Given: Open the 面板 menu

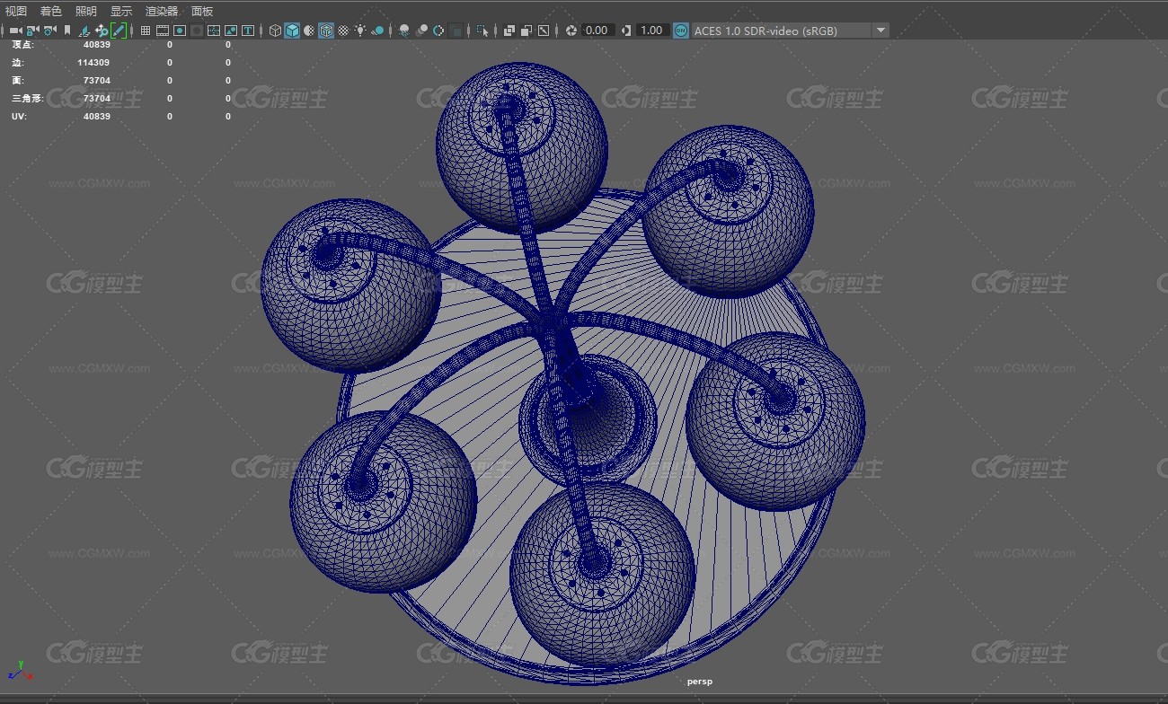Looking at the screenshot, I should pos(202,11).
